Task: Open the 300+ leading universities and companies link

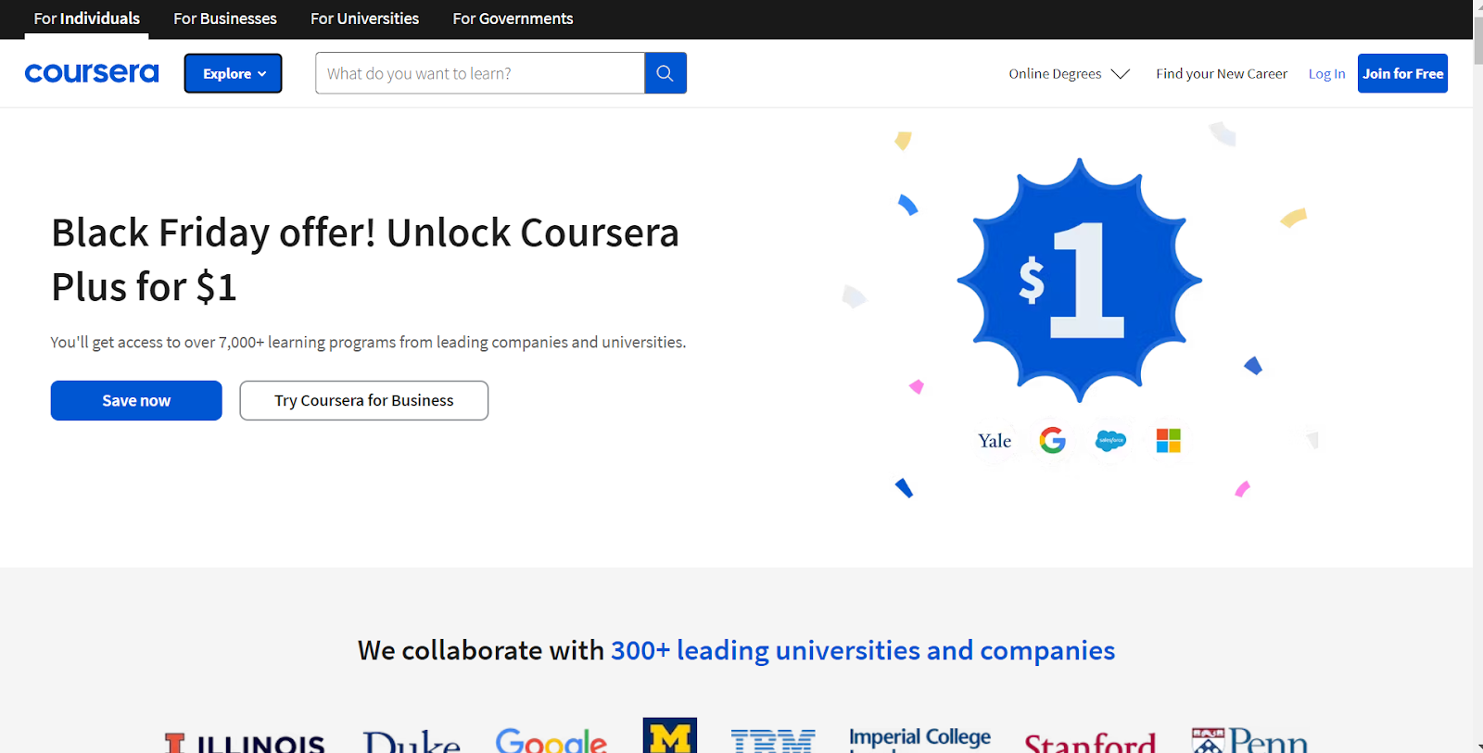Action: coord(863,650)
